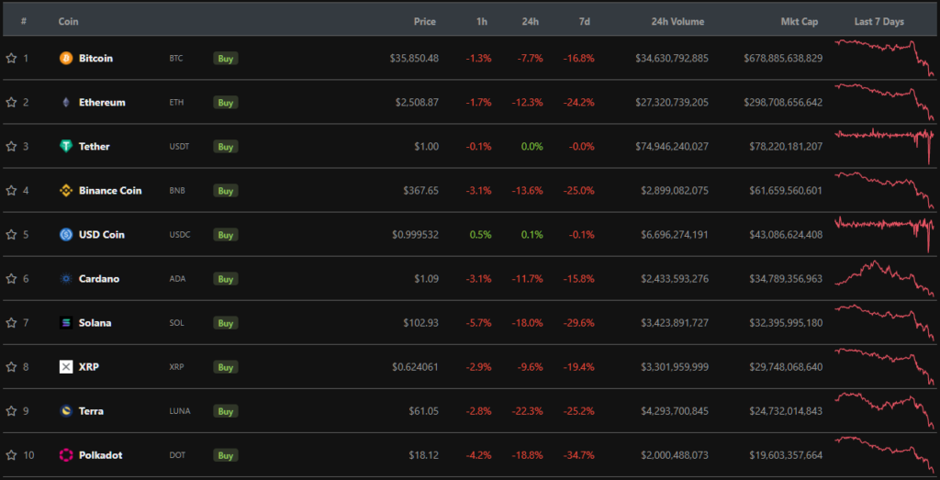
Task: Sort by the 7d change header
Action: click(586, 21)
